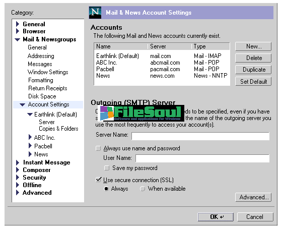Viewport: 282px width, 227px height.
Task: Click the Duplicate account button
Action: tap(253, 70)
